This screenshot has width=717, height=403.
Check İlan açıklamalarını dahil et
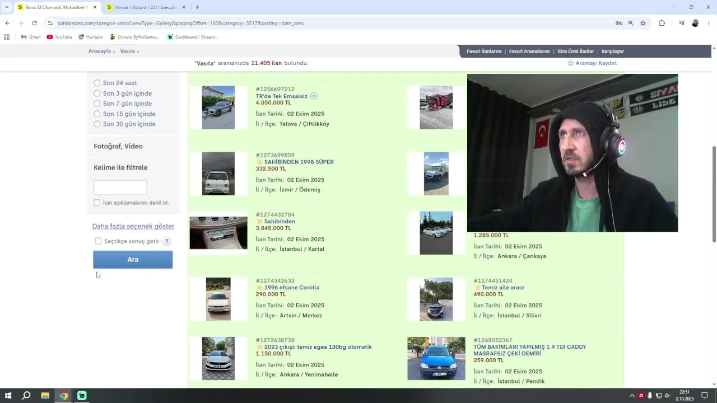click(97, 203)
